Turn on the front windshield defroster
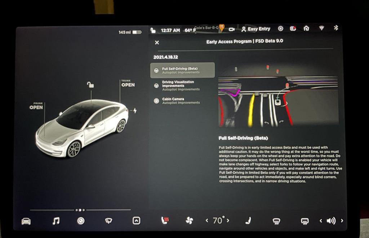 276,221
